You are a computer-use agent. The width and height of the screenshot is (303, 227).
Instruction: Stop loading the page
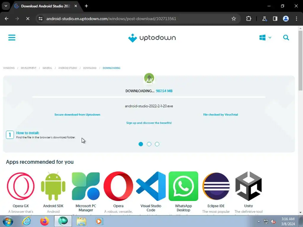28,19
